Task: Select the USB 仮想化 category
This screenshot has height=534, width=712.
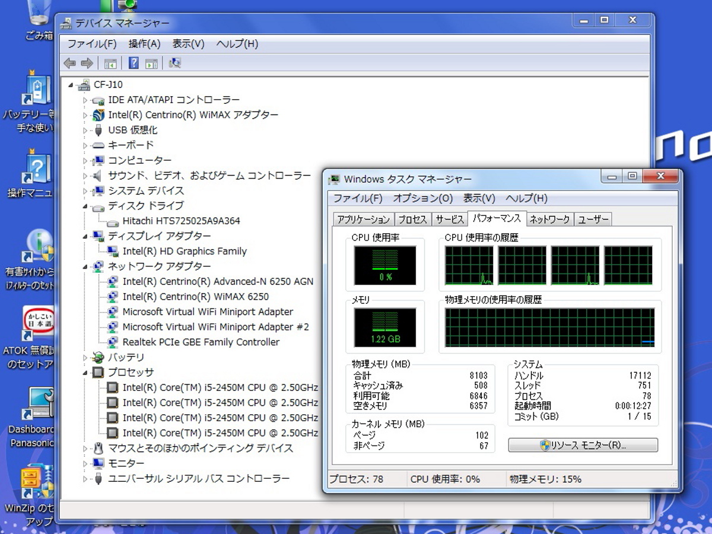Action: 132,130
